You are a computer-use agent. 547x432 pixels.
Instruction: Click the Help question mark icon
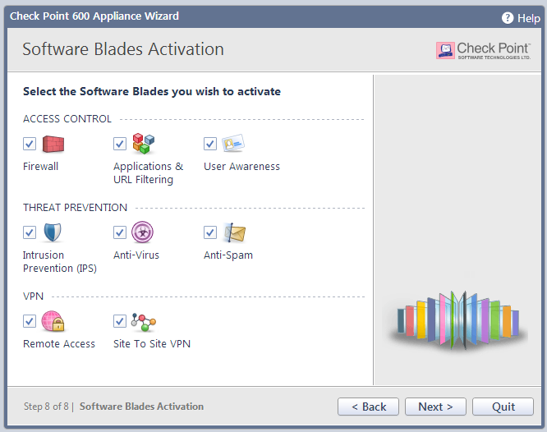pos(508,18)
